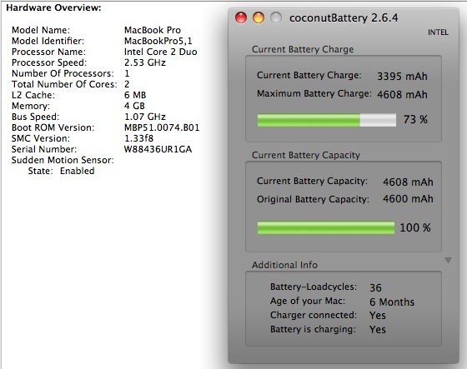
Task: Click the Additional Info section heading
Action: point(284,265)
